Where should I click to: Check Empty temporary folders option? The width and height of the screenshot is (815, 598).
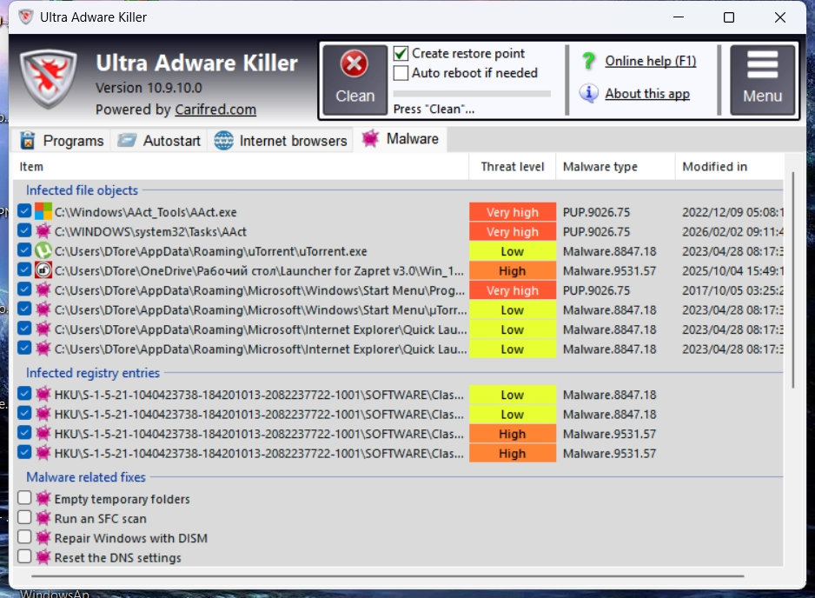click(24, 498)
